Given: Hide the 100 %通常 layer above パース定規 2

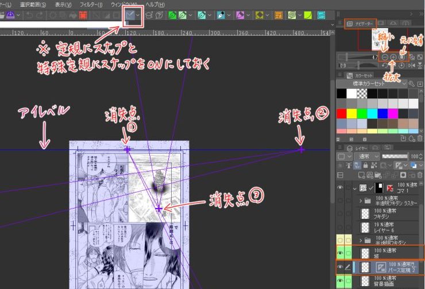Looking at the screenshot, I should [x=340, y=253].
